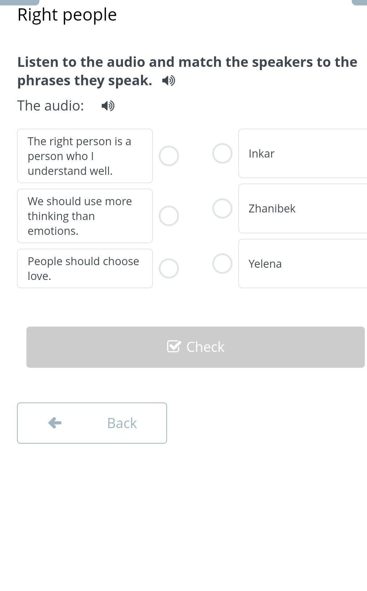Click the gray tab at top-left corner
Viewport: 367px width, 591px height.
(x=20, y=2)
